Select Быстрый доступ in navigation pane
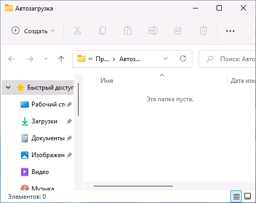The height and width of the screenshot is (203, 256). click(x=37, y=88)
